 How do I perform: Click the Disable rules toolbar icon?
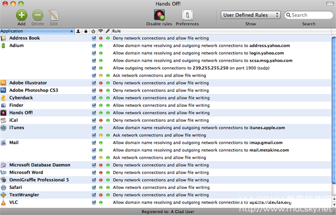point(159,15)
